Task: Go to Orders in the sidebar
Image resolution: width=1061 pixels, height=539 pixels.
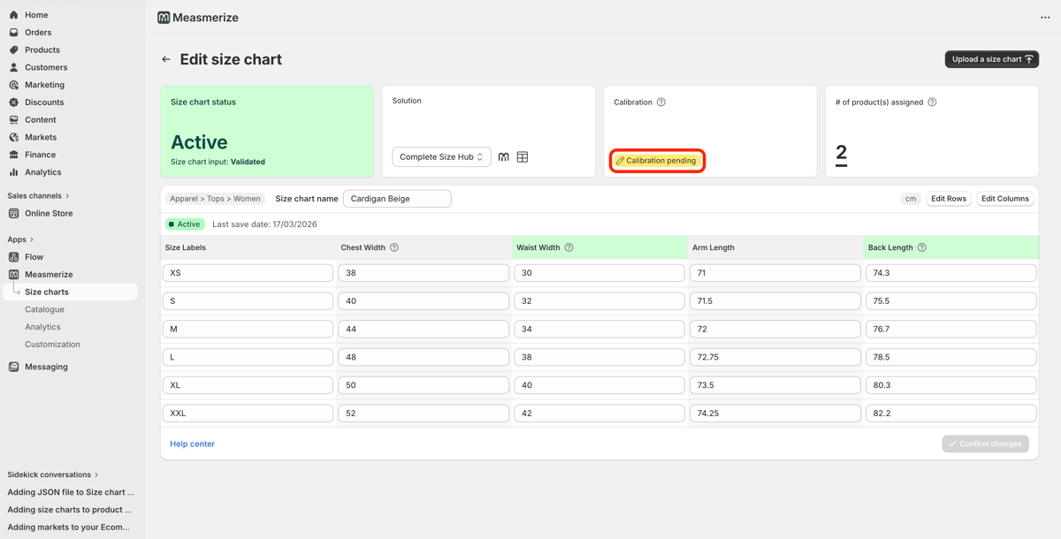Action: 38,33
